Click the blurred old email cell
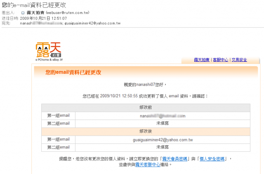Screen dimensions: 264x174 click(x=163, y=116)
